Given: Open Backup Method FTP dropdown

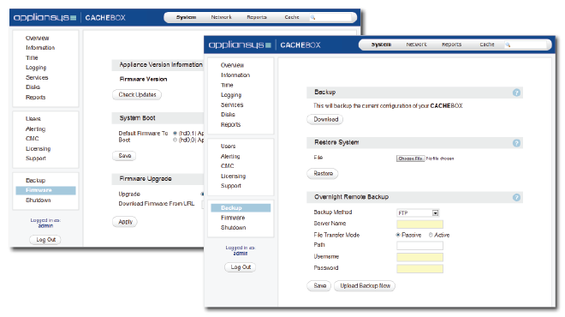Looking at the screenshot, I should (418, 213).
